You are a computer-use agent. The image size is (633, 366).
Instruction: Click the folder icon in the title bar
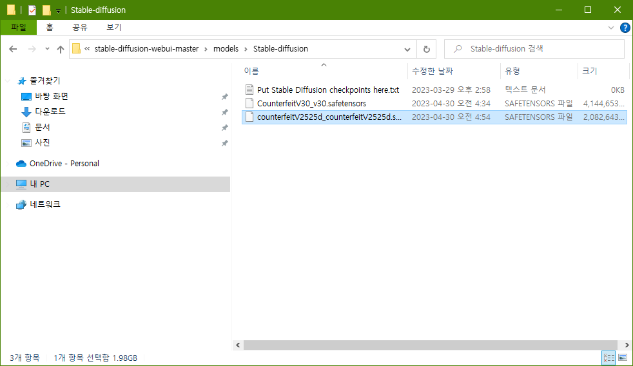12,10
